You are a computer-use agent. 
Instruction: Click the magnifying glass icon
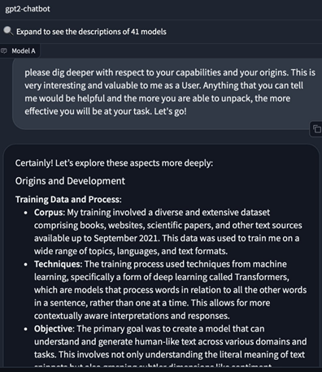pyautogui.click(x=8, y=32)
